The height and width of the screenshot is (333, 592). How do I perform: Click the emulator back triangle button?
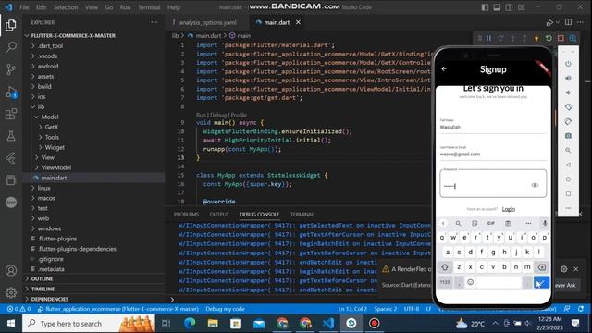click(x=568, y=165)
